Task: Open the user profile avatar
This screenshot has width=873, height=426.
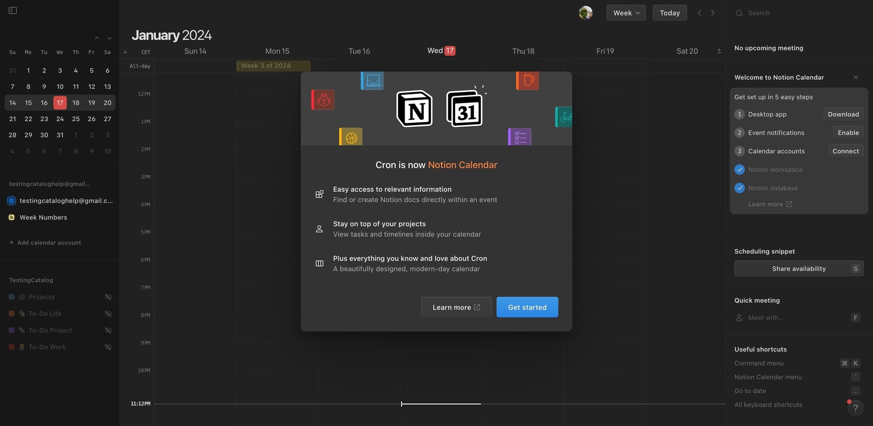Action: [x=585, y=13]
